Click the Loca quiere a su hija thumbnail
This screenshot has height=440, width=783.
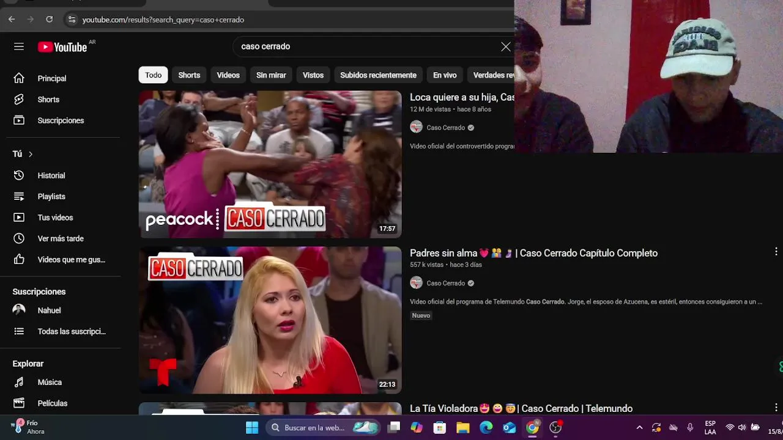point(270,164)
